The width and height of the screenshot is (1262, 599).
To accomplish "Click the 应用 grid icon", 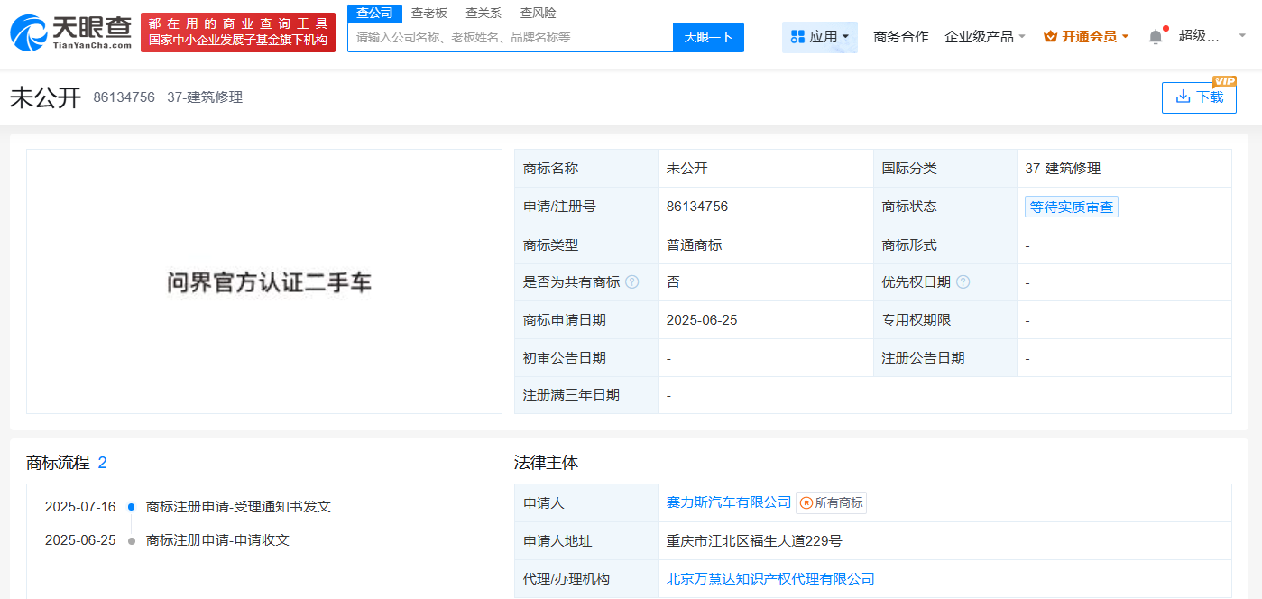I will [797, 37].
